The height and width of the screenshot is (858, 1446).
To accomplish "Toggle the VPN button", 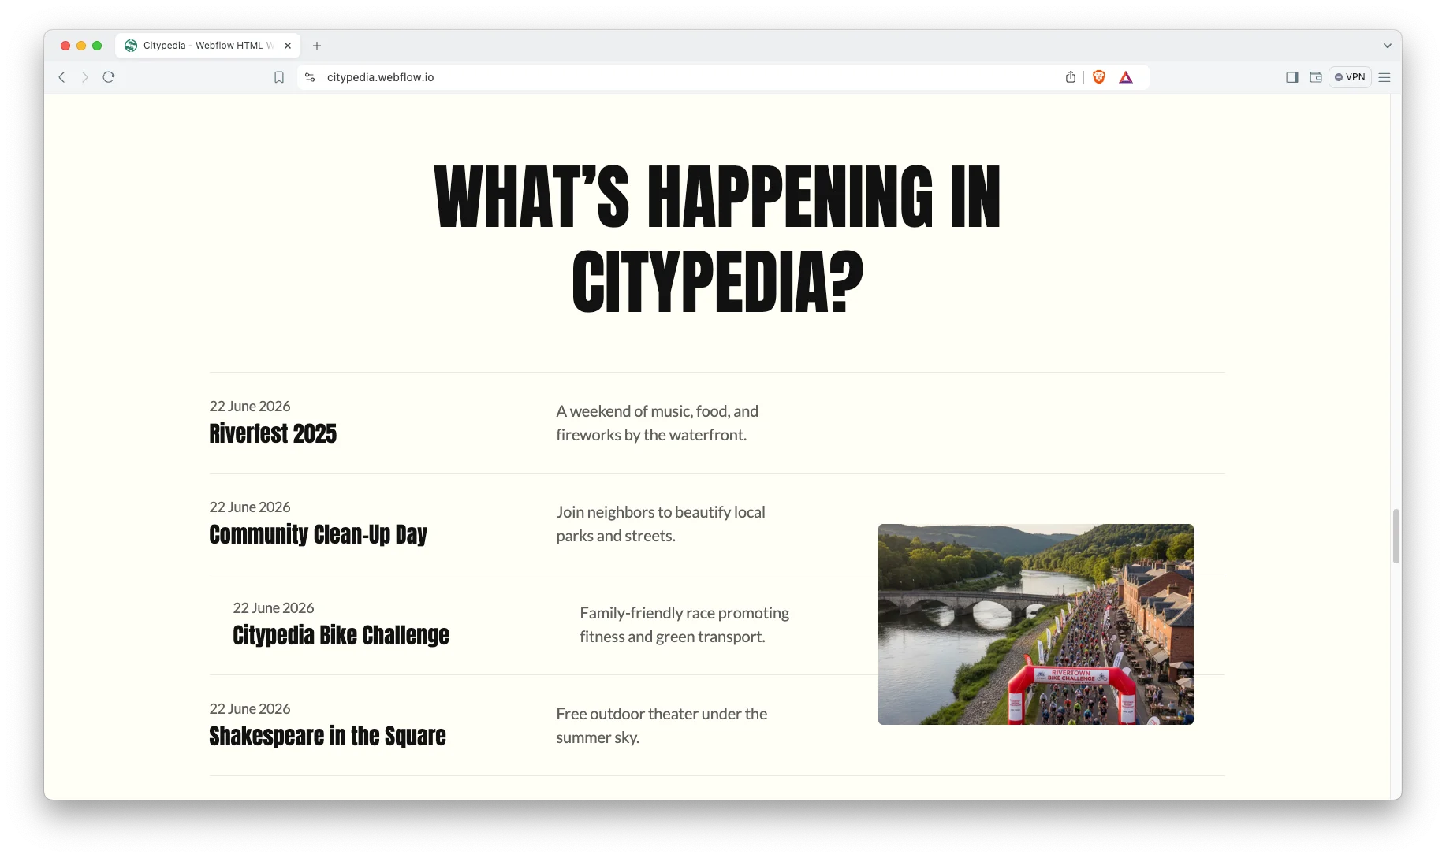I will click(1350, 77).
